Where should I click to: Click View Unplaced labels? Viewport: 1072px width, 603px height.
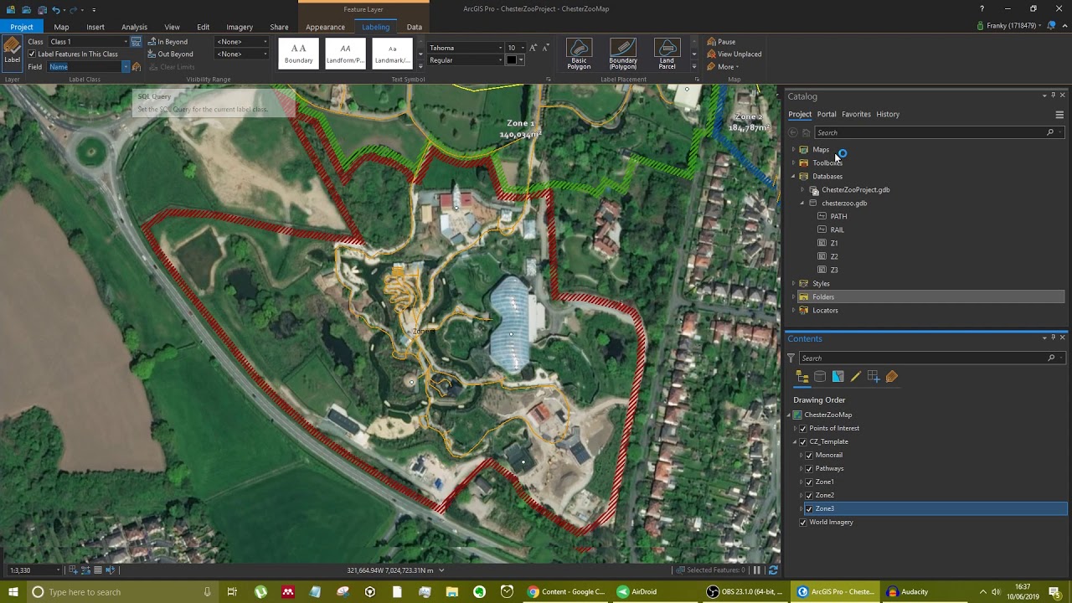(734, 54)
